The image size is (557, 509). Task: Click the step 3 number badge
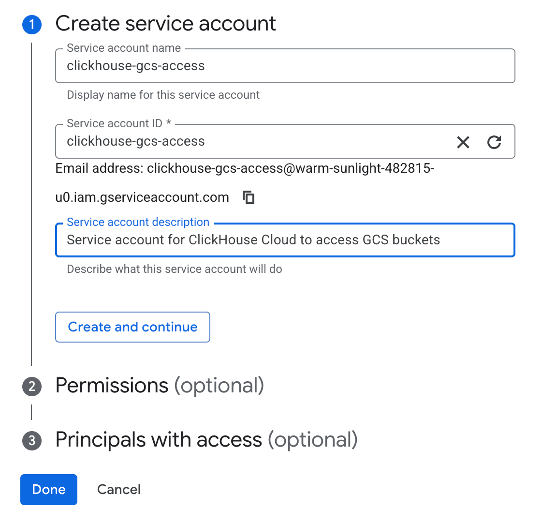(32, 440)
